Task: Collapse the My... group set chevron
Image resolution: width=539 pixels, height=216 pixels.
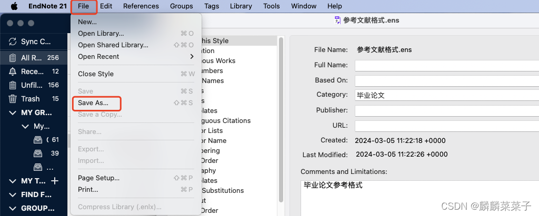Action: [x=25, y=126]
